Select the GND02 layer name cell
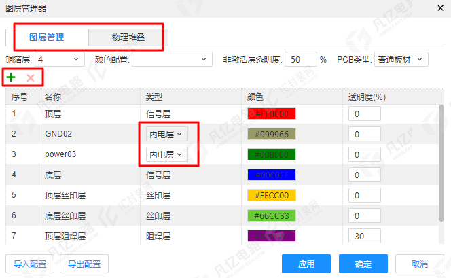The image size is (451, 278). (90, 134)
